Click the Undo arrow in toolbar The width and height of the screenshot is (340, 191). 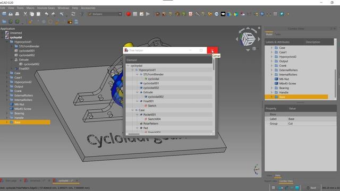point(46,14)
